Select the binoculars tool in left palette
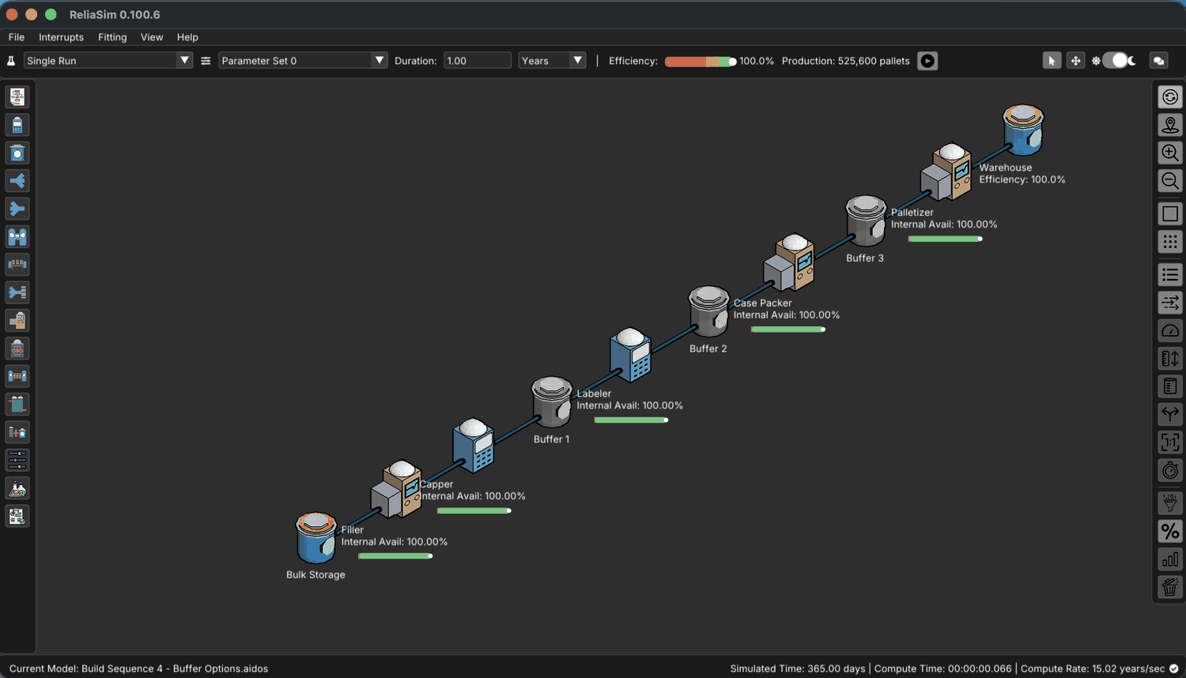This screenshot has height=678, width=1186. click(17, 236)
